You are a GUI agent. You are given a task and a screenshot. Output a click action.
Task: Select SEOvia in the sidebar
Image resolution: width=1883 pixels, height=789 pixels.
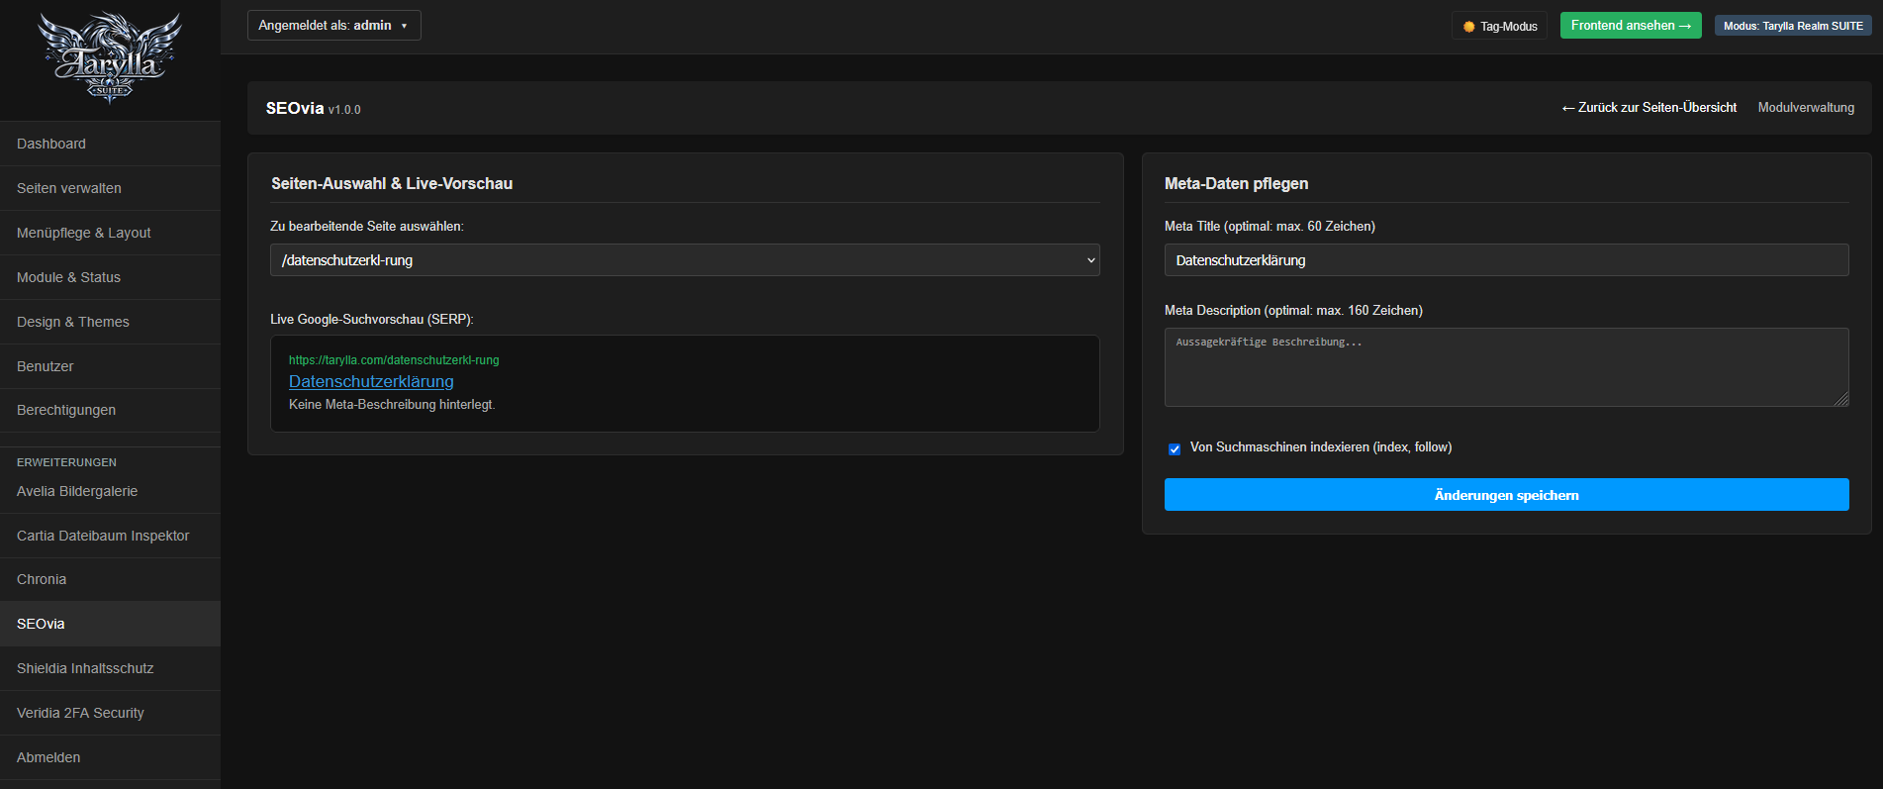click(110, 624)
